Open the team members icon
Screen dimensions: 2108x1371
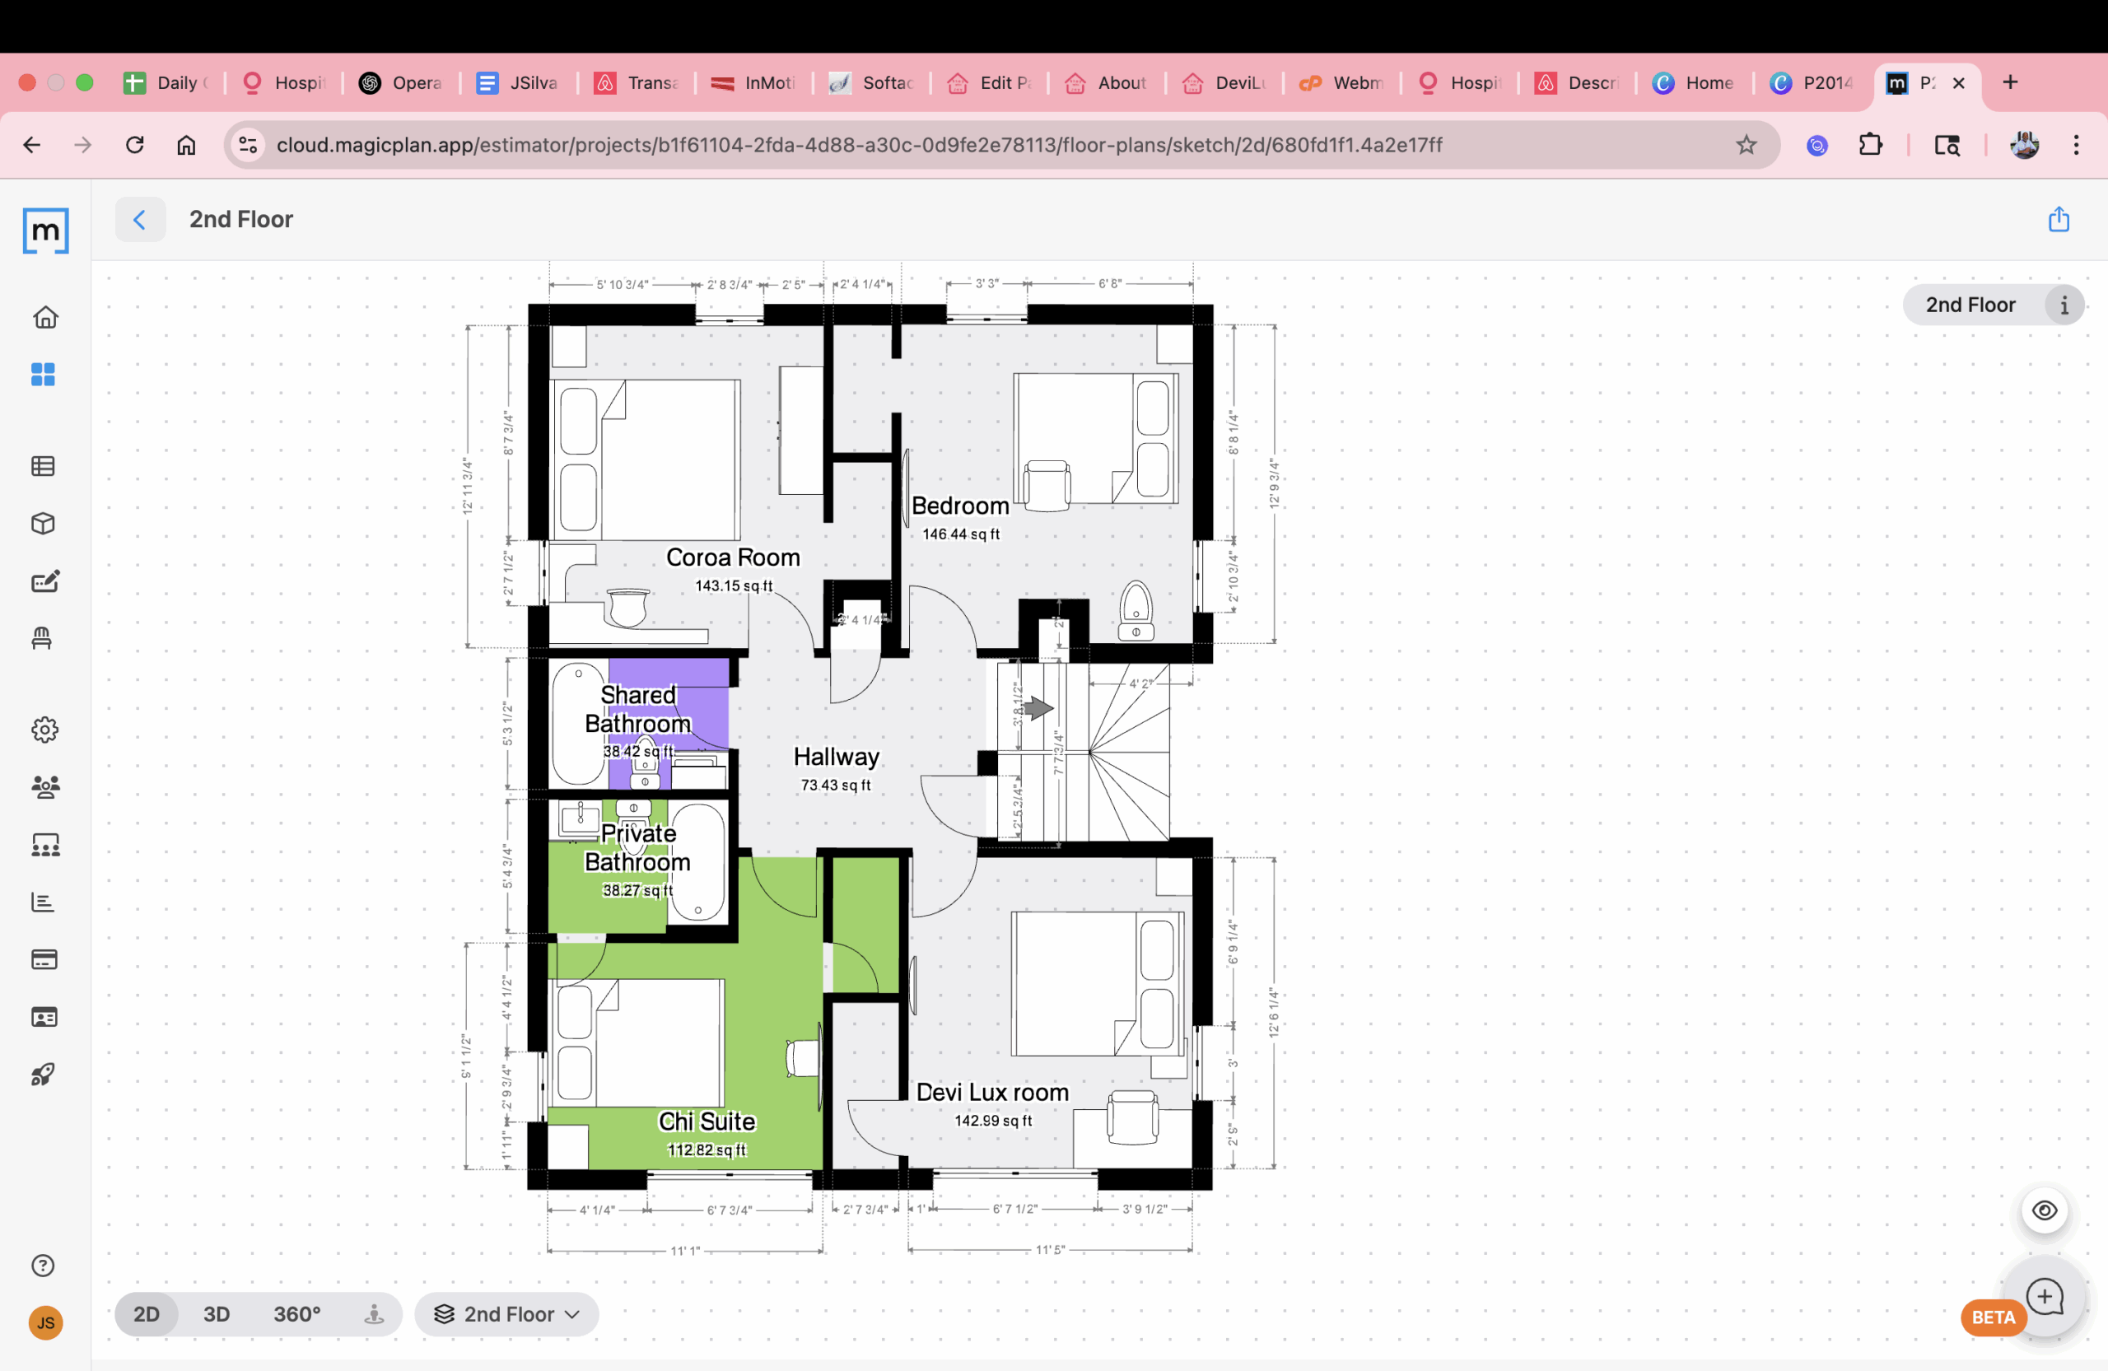pyautogui.click(x=45, y=786)
